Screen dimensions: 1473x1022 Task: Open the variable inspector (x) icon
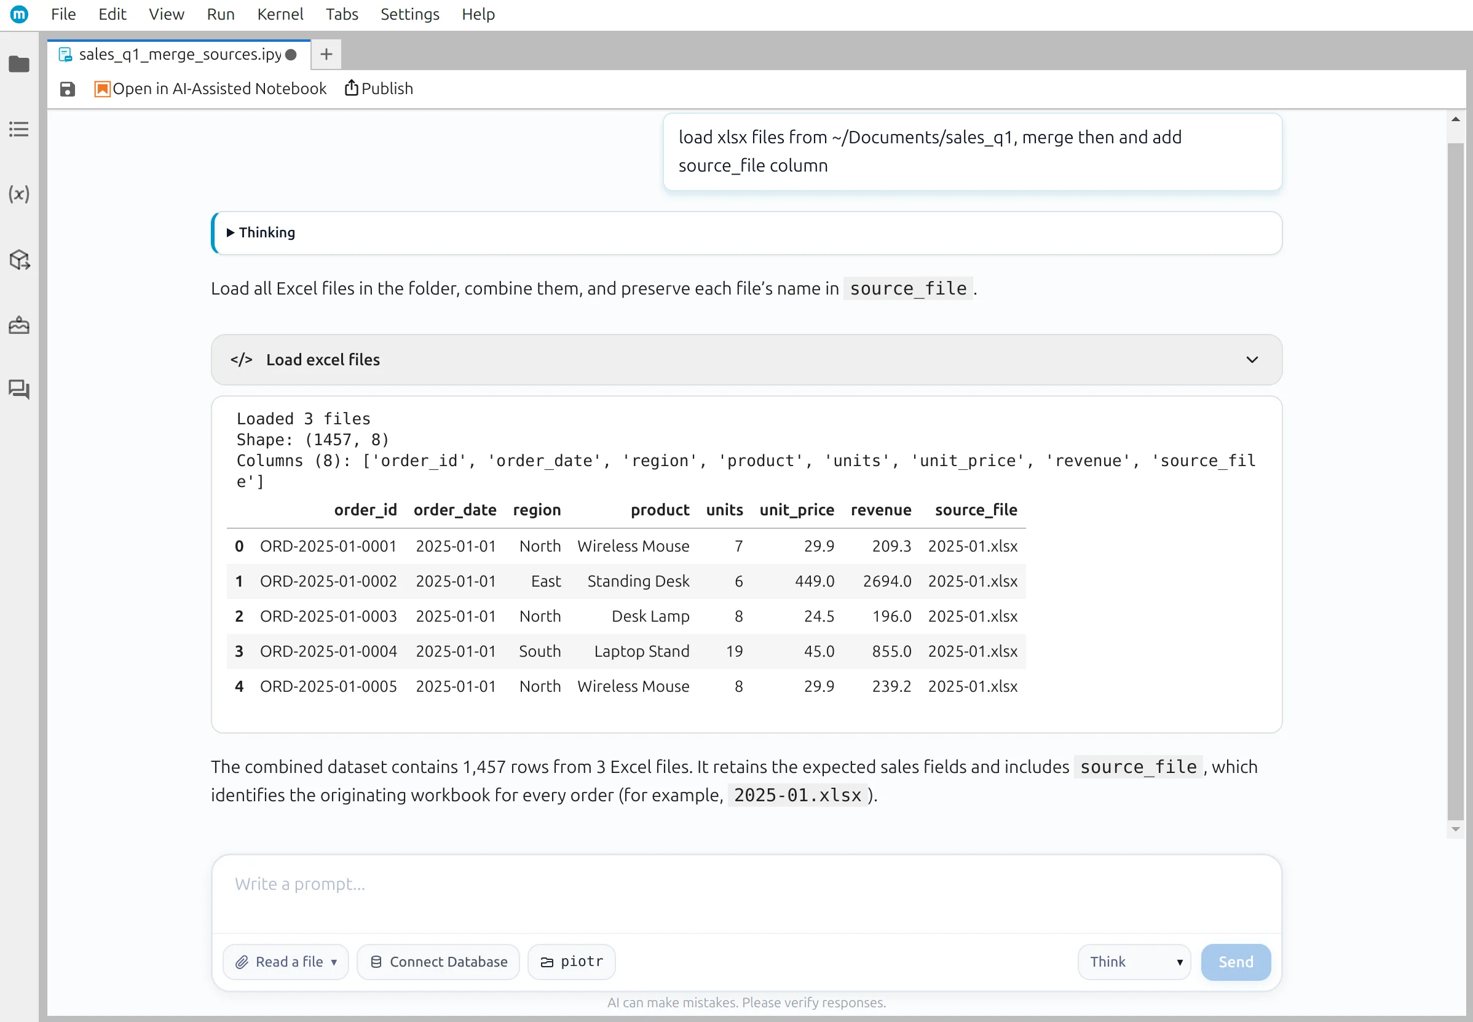[x=19, y=194]
